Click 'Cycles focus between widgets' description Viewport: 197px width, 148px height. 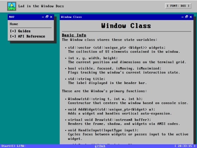click(x=128, y=136)
